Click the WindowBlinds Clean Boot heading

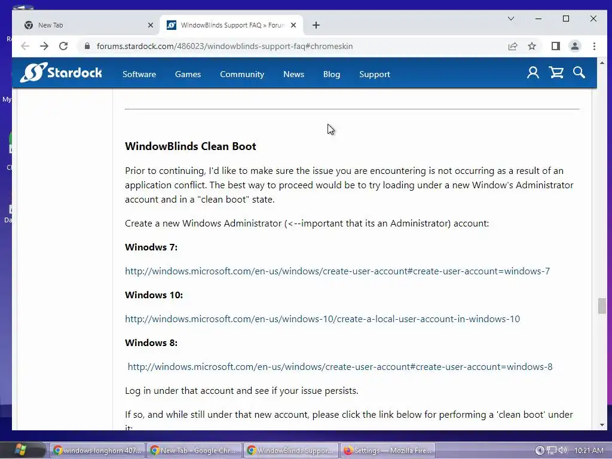(191, 146)
